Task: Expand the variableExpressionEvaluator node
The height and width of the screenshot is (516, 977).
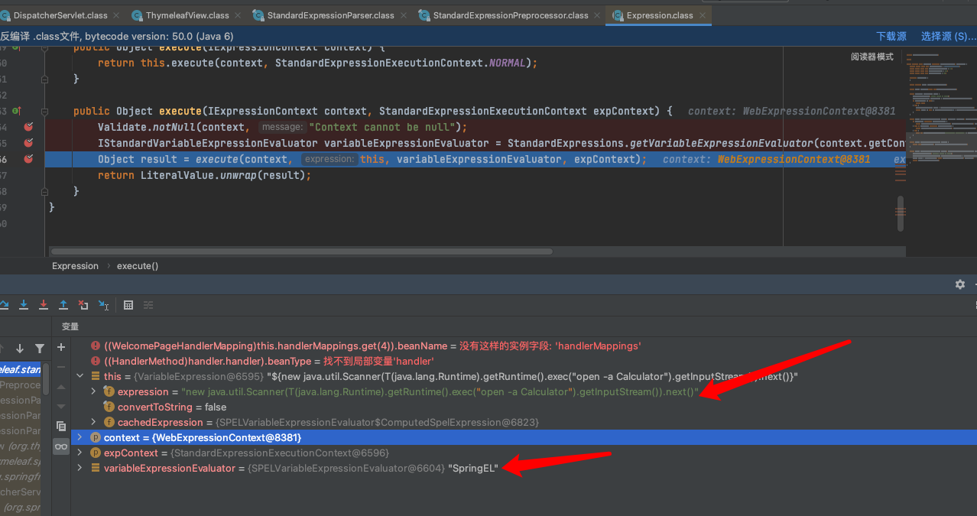Action: [x=80, y=468]
